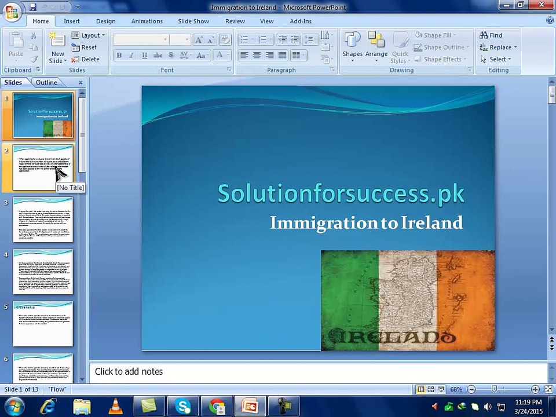This screenshot has height=417, width=556.
Task: Open PowerPoint Help question mark
Action: (x=550, y=21)
